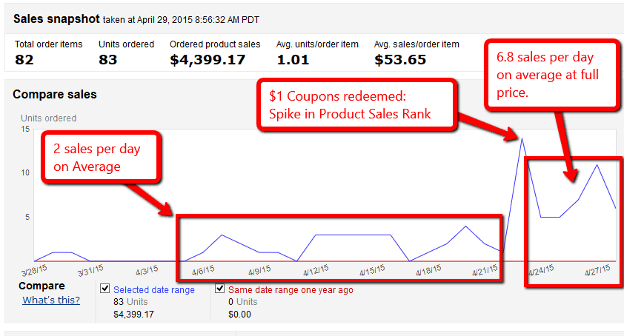Click the Ordered product sales $4,399.17 value
Image resolution: width=624 pixels, height=336 pixels.
click(x=208, y=60)
